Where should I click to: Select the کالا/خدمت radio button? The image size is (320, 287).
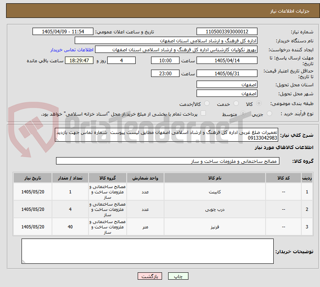(x=207, y=103)
